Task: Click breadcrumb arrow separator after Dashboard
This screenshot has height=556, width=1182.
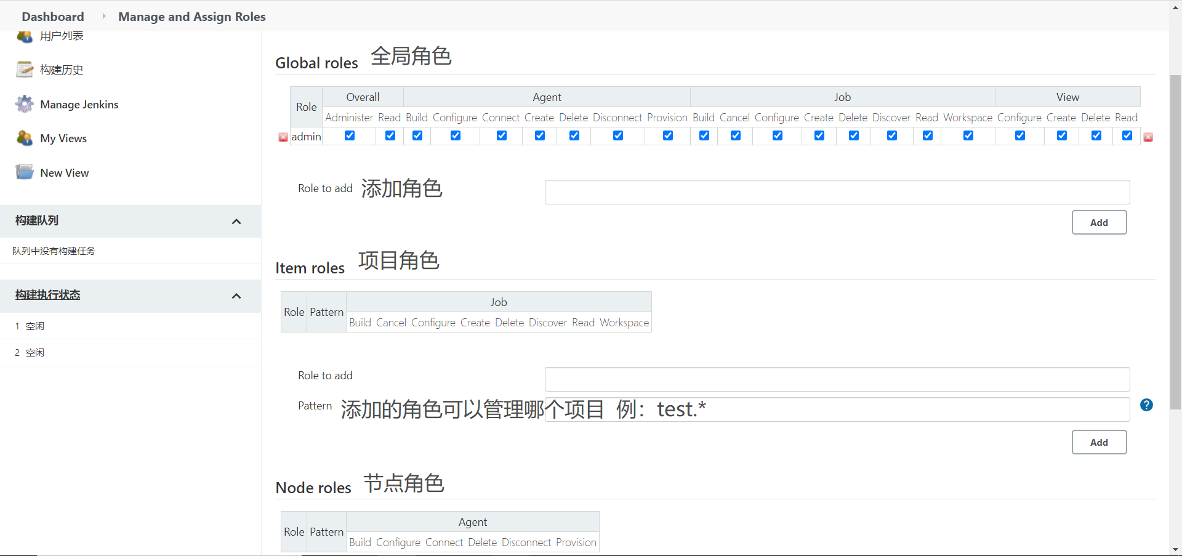Action: [103, 17]
